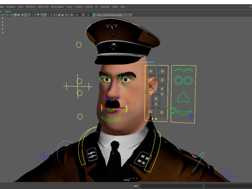
Task: Click the MEL label in the command line
Action: (x=135, y=186)
